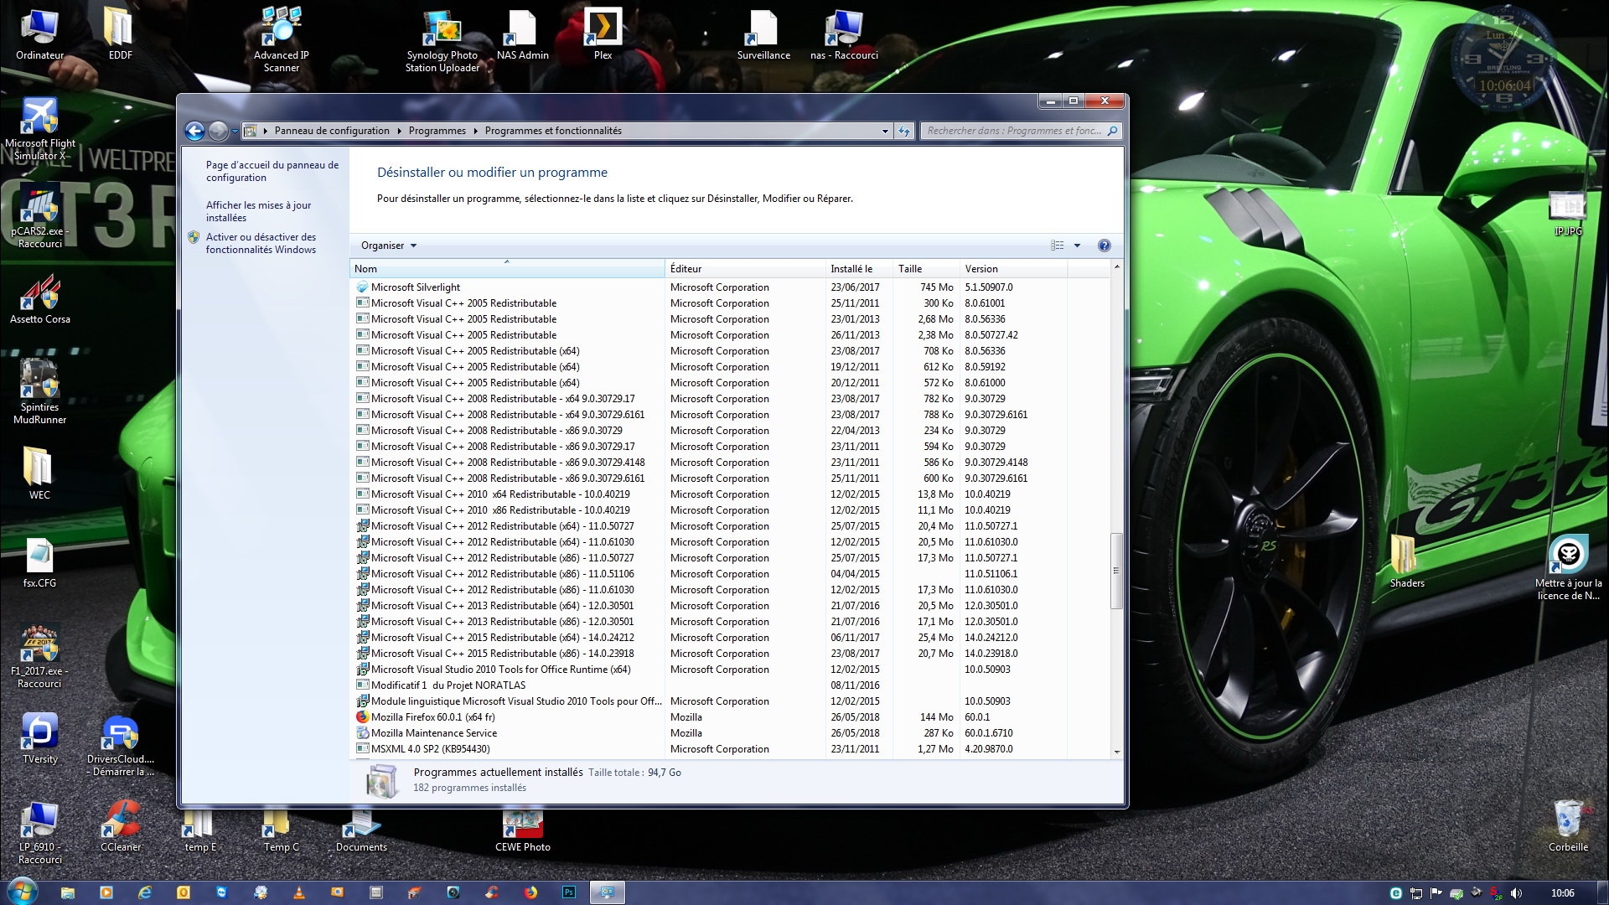
Task: Open the WEC folder
Action: tap(39, 473)
